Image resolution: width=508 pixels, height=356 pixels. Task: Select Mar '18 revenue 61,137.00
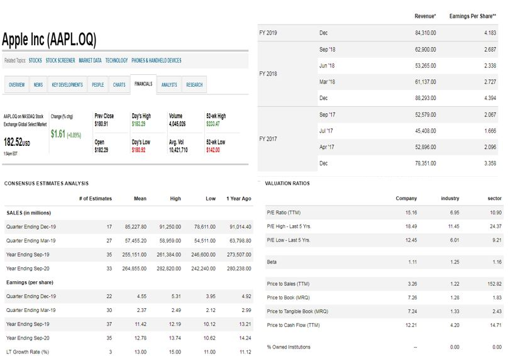(x=426, y=82)
